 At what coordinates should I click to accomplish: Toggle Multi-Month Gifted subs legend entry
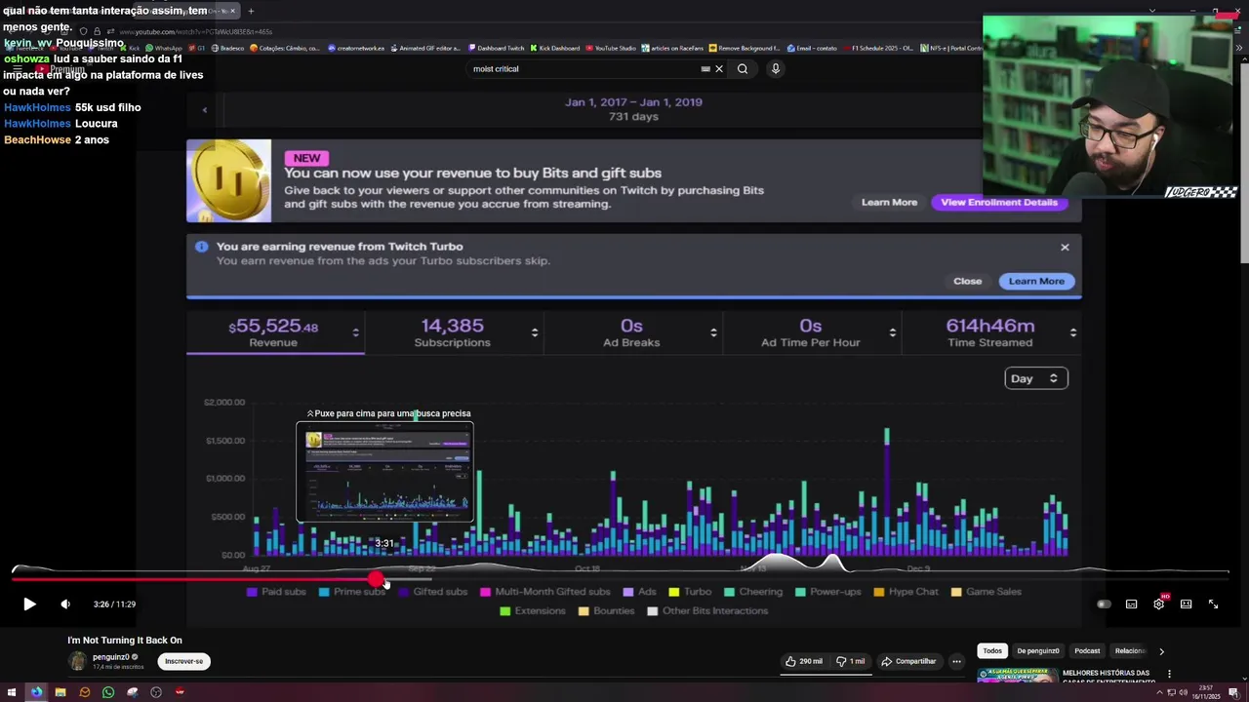coord(545,592)
